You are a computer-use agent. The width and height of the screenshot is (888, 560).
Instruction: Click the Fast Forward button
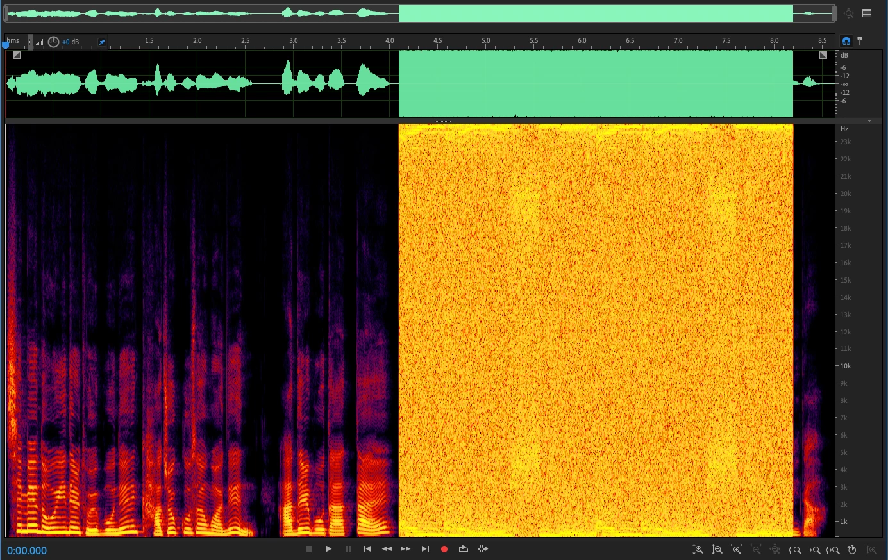tap(406, 549)
